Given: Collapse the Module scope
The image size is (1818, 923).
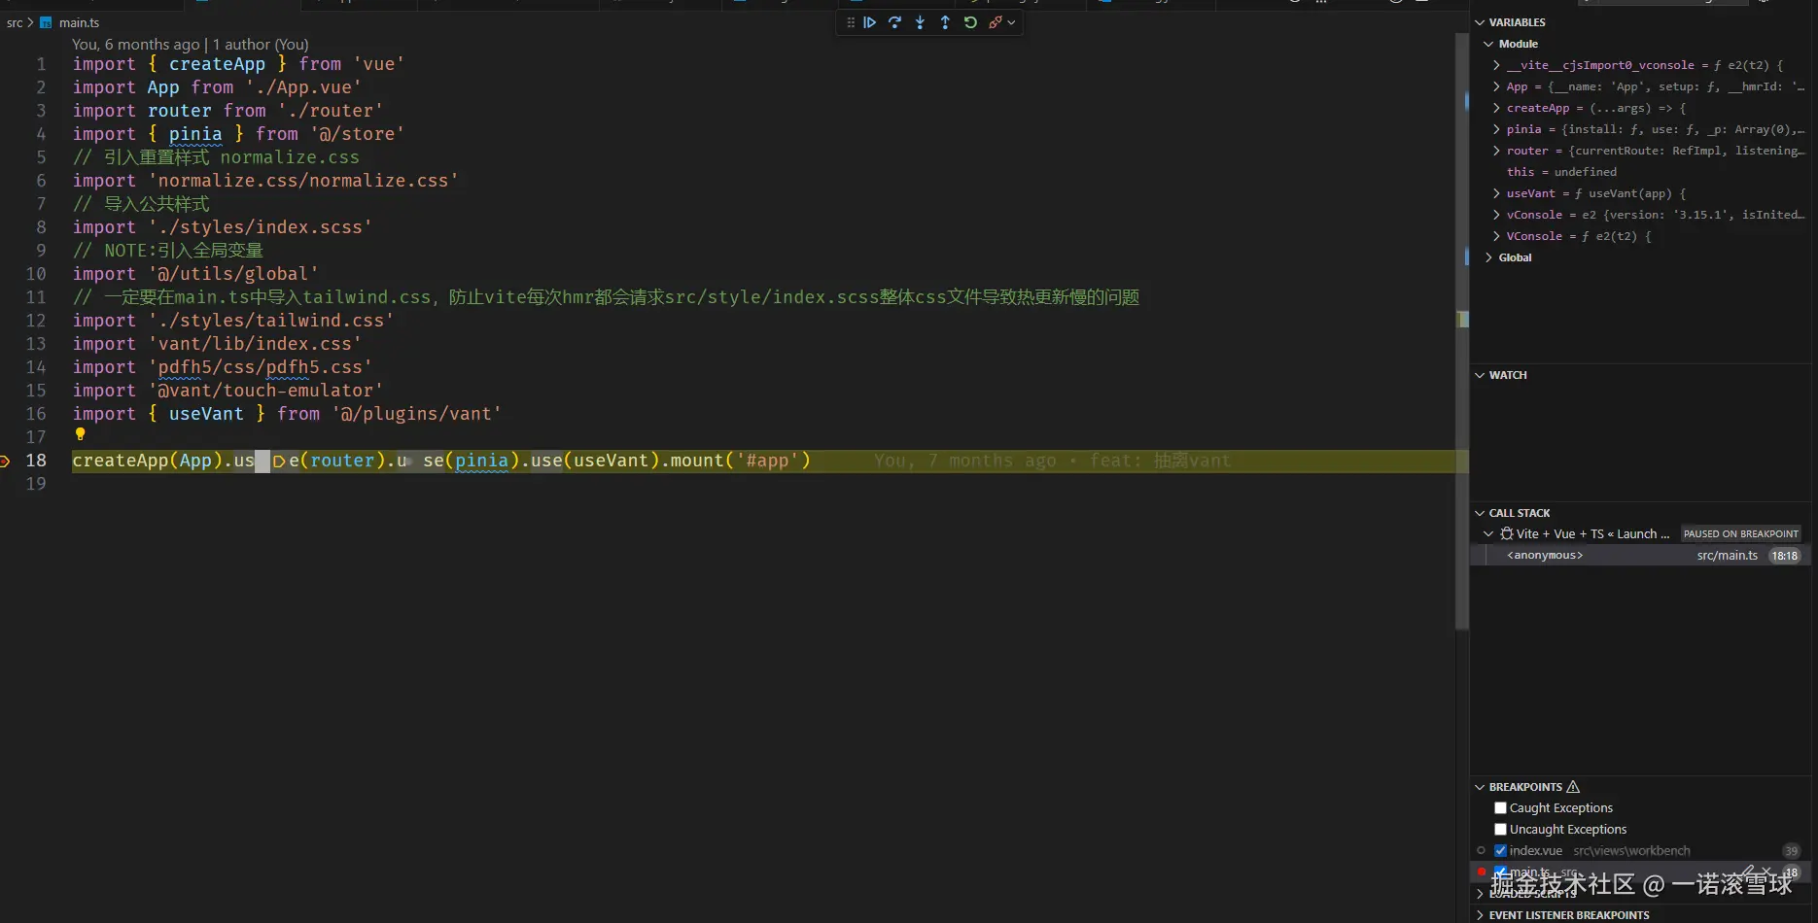Looking at the screenshot, I should point(1488,44).
